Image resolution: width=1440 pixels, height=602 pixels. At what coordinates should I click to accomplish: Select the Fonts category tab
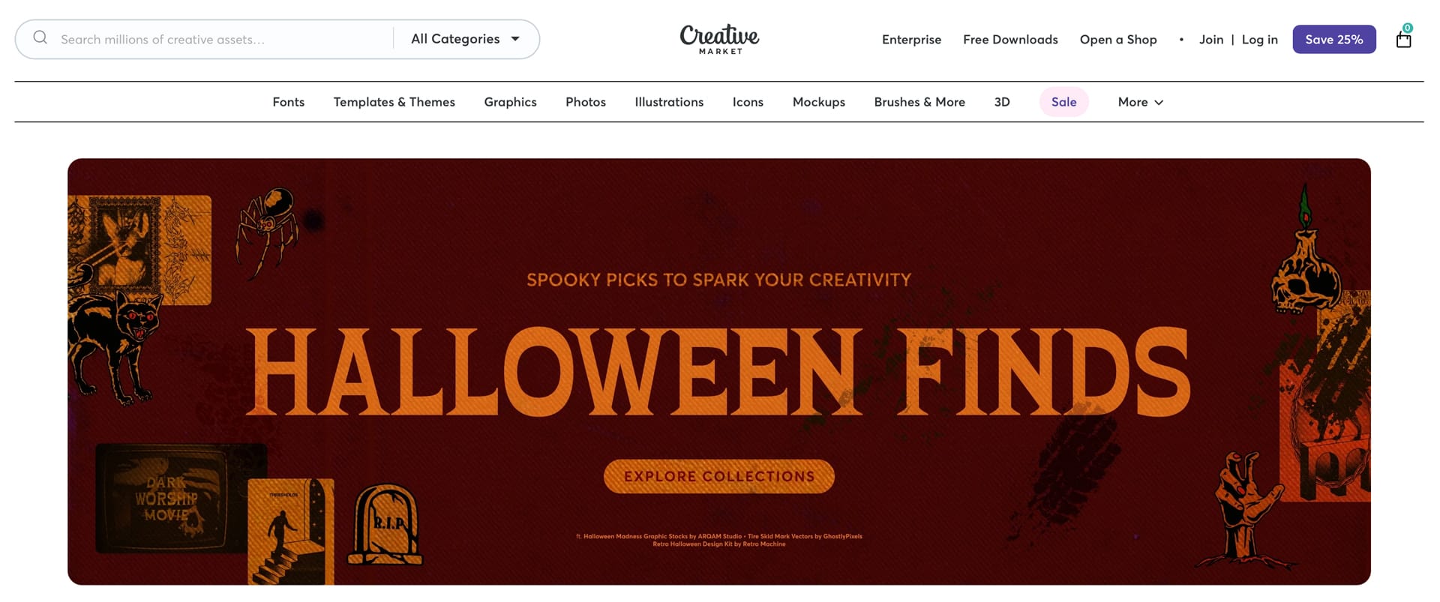pos(288,102)
